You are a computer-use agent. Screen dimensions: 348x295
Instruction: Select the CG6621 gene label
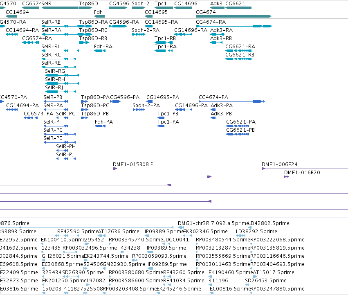(235, 4)
